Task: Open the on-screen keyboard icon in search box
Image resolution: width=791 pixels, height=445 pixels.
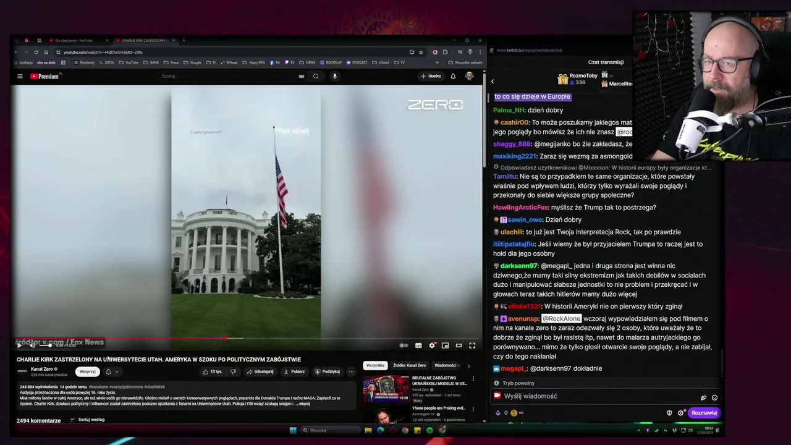Action: (x=301, y=76)
